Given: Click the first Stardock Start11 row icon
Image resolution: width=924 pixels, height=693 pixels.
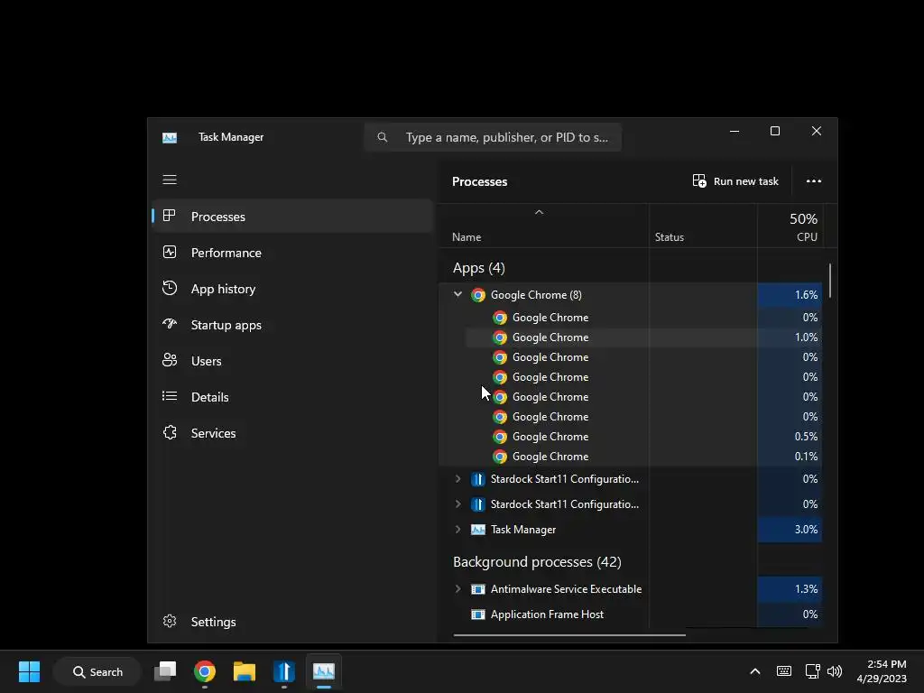Looking at the screenshot, I should coord(478,479).
